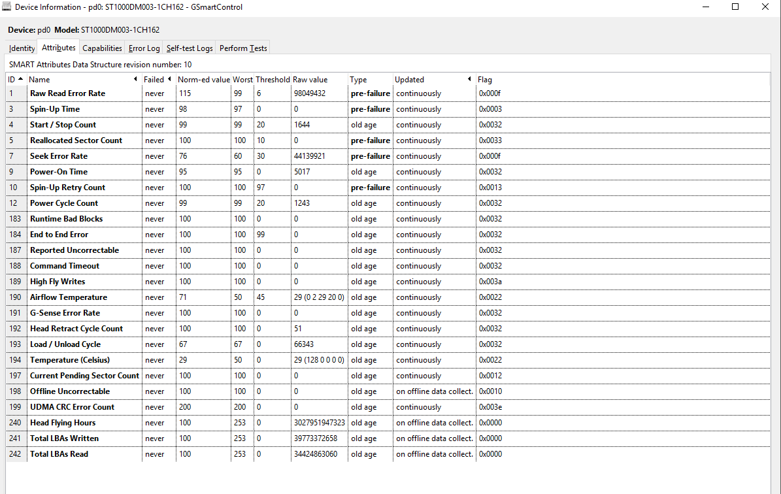Maximize the Device Information window
This screenshot has height=494, width=781.
click(735, 7)
